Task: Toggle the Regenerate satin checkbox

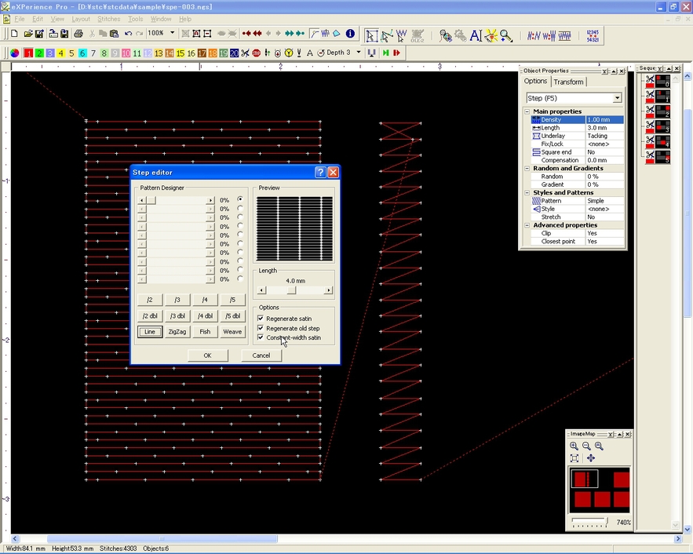Action: click(x=261, y=319)
